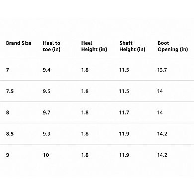
Task: Click the Boot Opening (in) header
Action: [173, 46]
